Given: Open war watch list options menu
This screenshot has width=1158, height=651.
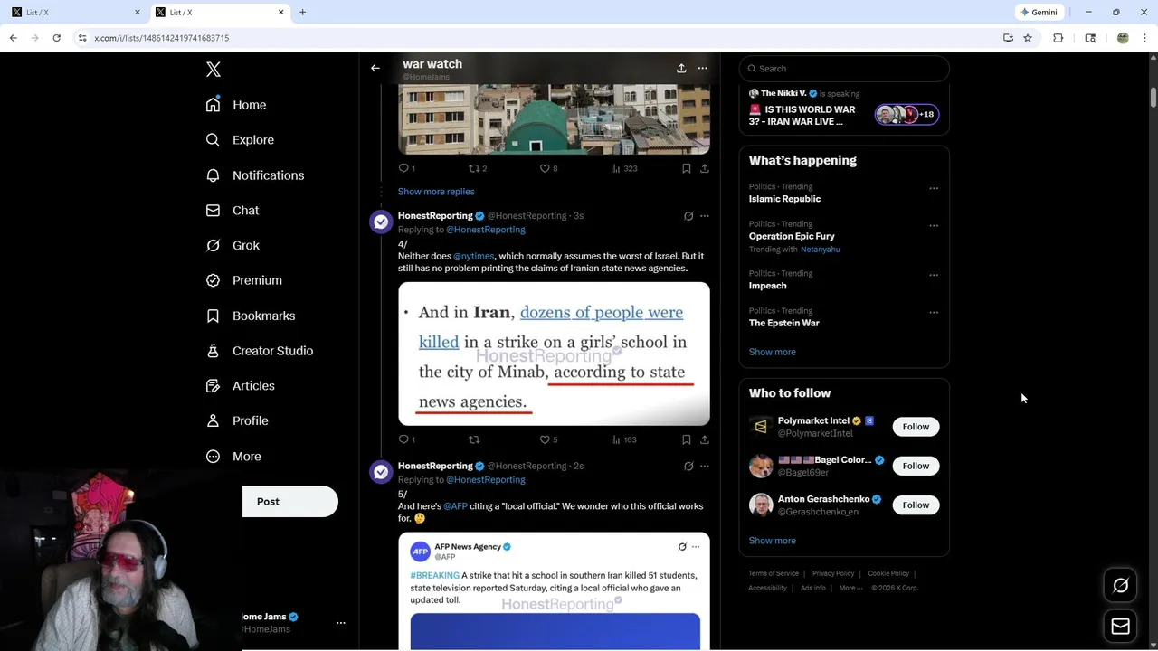Looking at the screenshot, I should click(x=702, y=68).
